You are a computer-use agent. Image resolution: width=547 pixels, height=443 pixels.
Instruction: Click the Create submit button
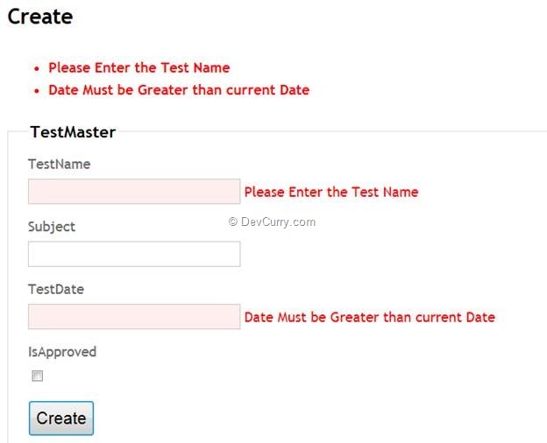click(61, 418)
